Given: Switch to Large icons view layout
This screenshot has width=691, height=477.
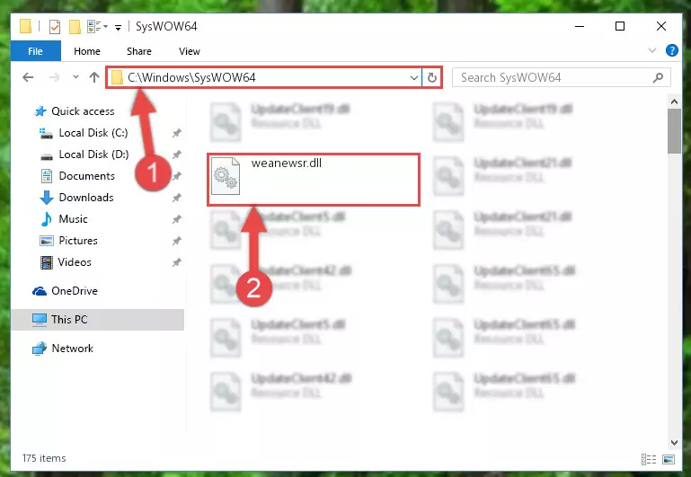Looking at the screenshot, I should [x=668, y=459].
